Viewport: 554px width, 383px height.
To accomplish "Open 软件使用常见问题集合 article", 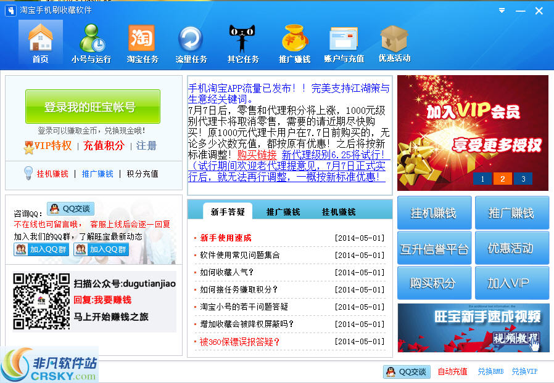I will point(240,255).
